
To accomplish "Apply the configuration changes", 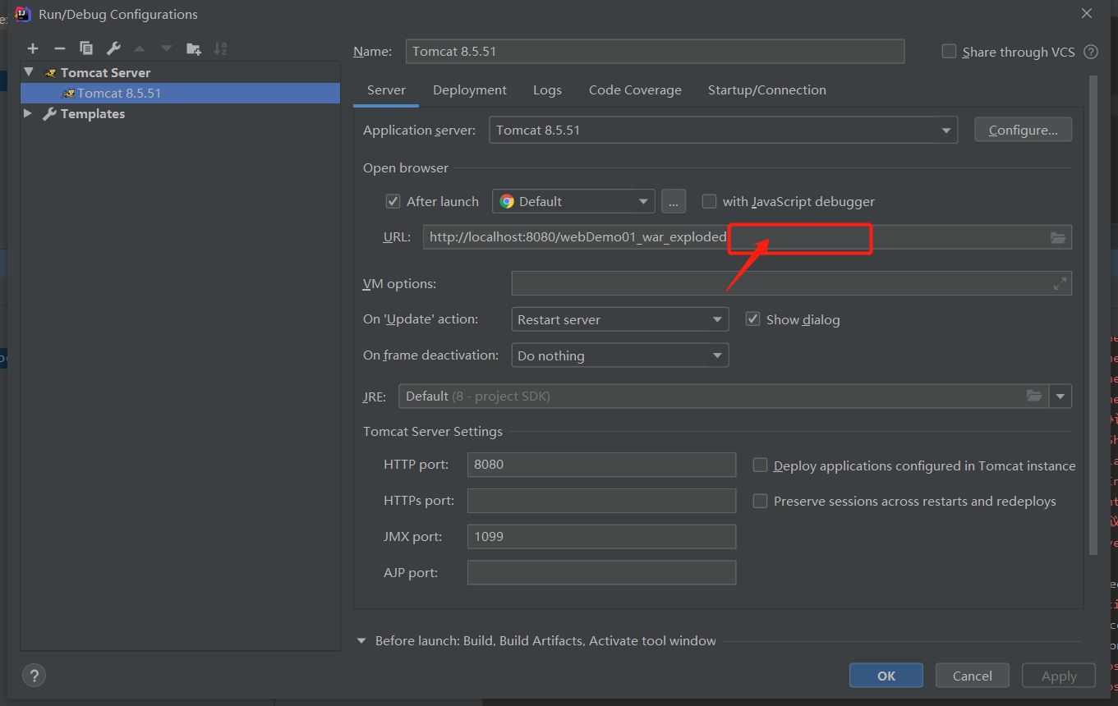I will [1058, 675].
